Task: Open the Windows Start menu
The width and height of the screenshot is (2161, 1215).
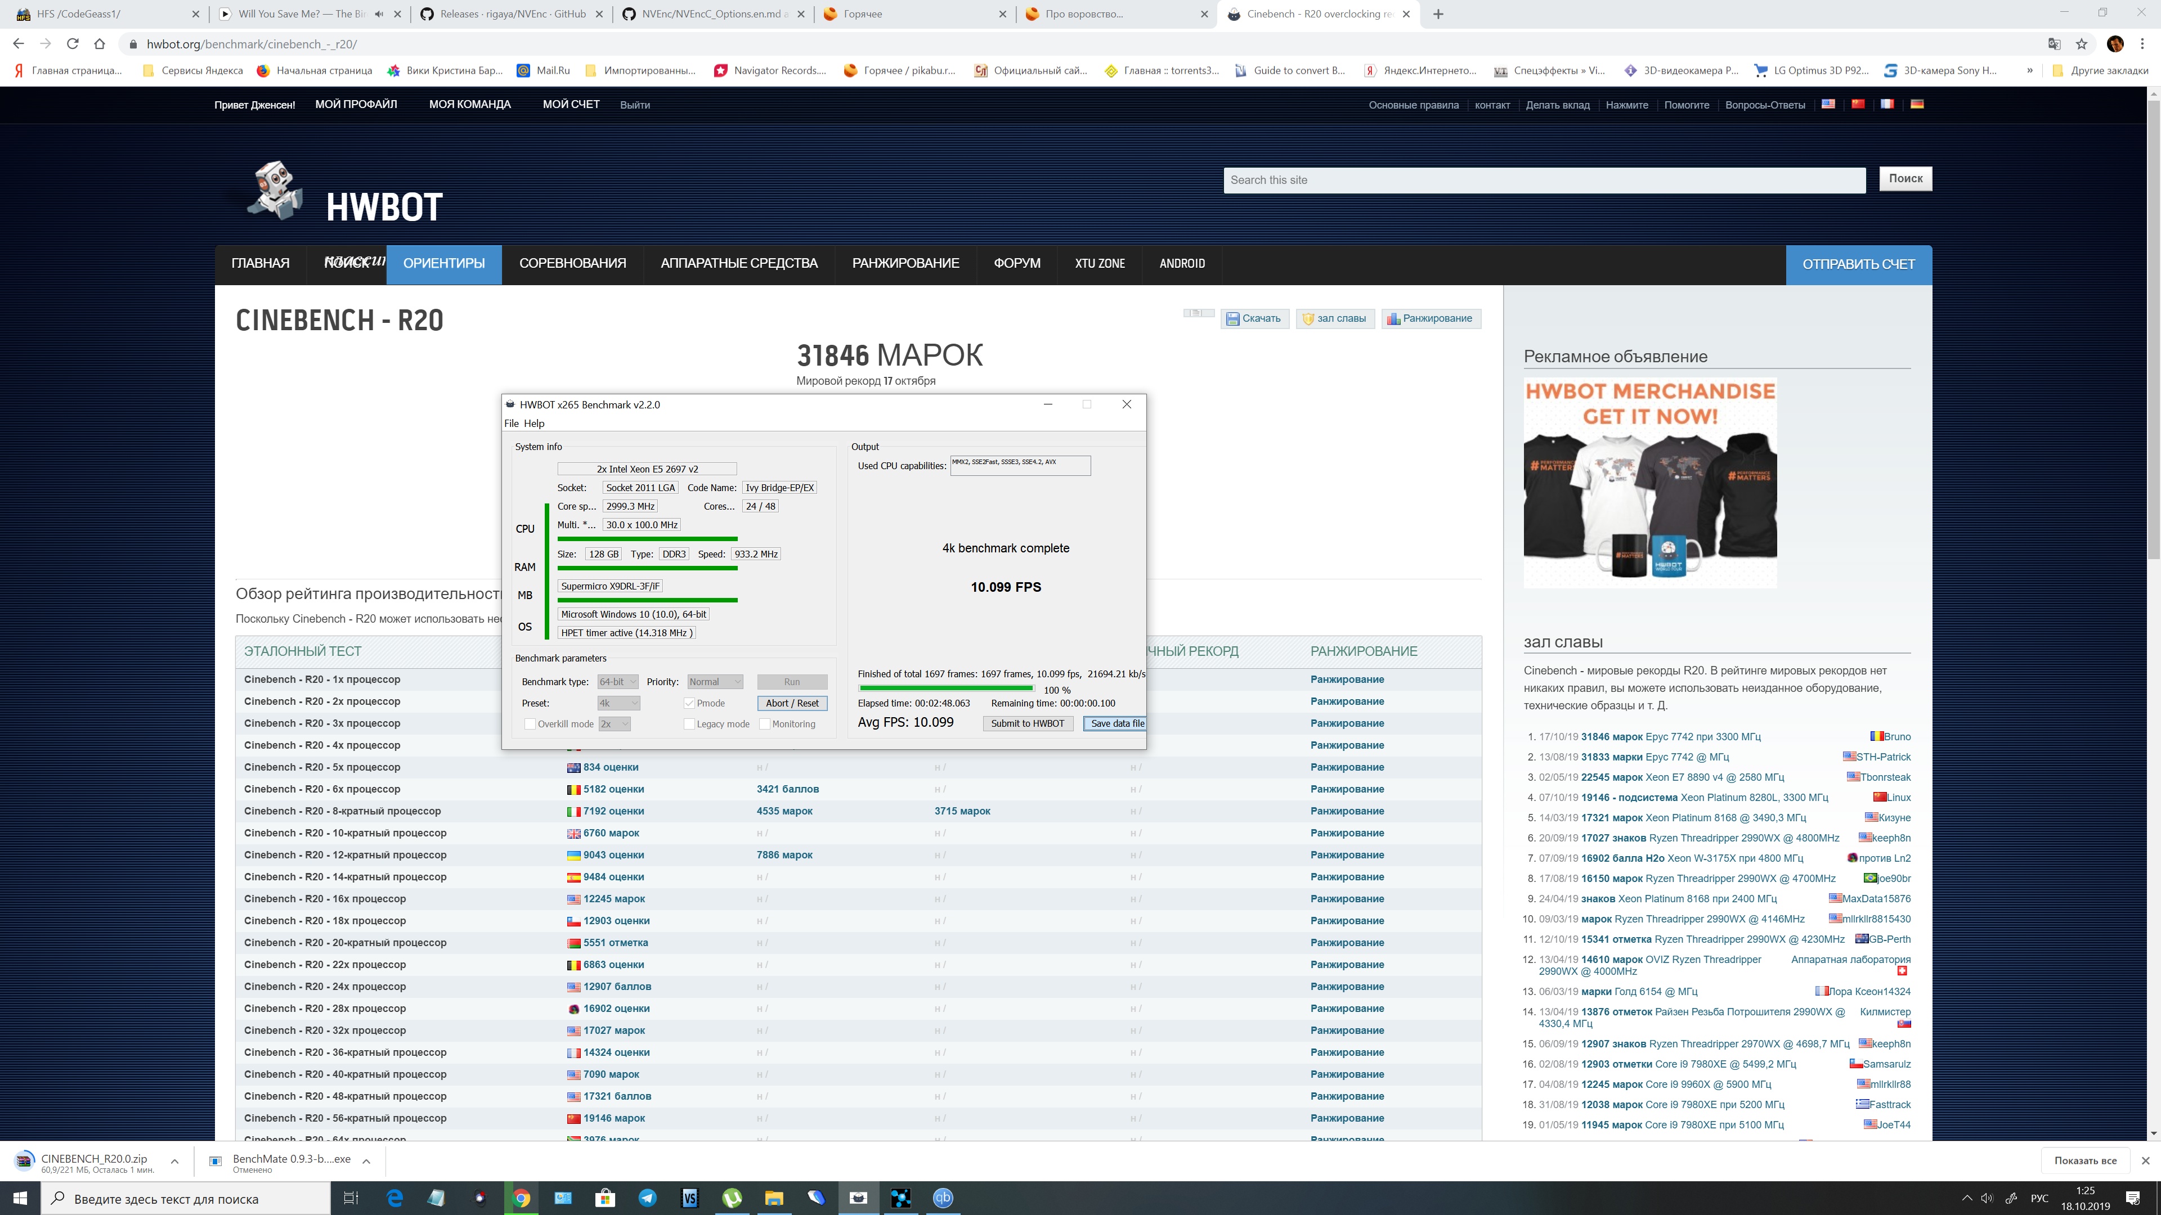Action: point(20,1198)
